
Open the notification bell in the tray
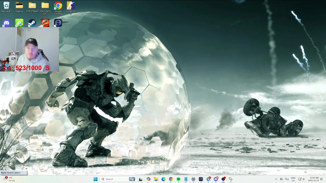point(321,179)
